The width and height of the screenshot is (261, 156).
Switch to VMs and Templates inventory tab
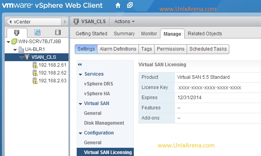(x=37, y=32)
